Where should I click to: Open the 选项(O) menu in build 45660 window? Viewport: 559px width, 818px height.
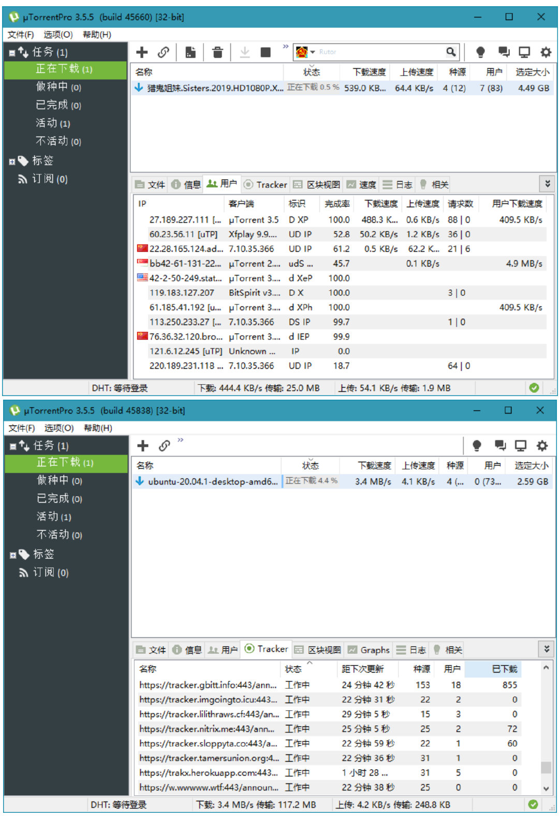[58, 35]
